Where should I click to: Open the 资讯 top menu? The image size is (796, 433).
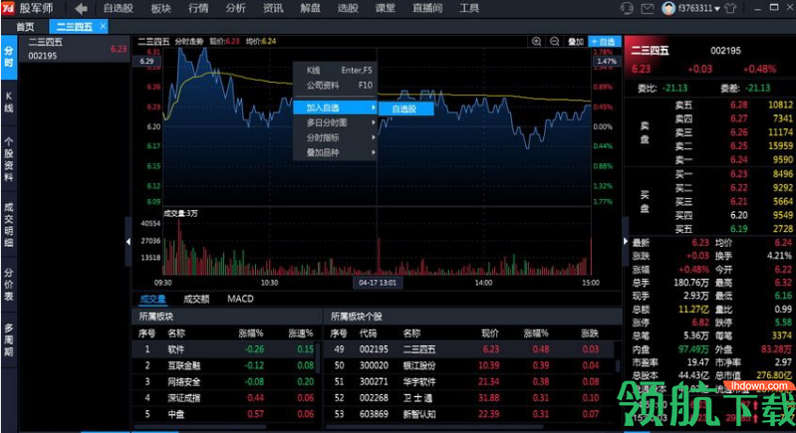(273, 8)
